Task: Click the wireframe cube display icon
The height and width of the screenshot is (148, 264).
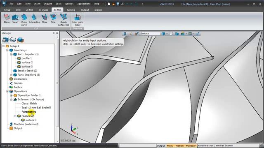Action: [171, 34]
